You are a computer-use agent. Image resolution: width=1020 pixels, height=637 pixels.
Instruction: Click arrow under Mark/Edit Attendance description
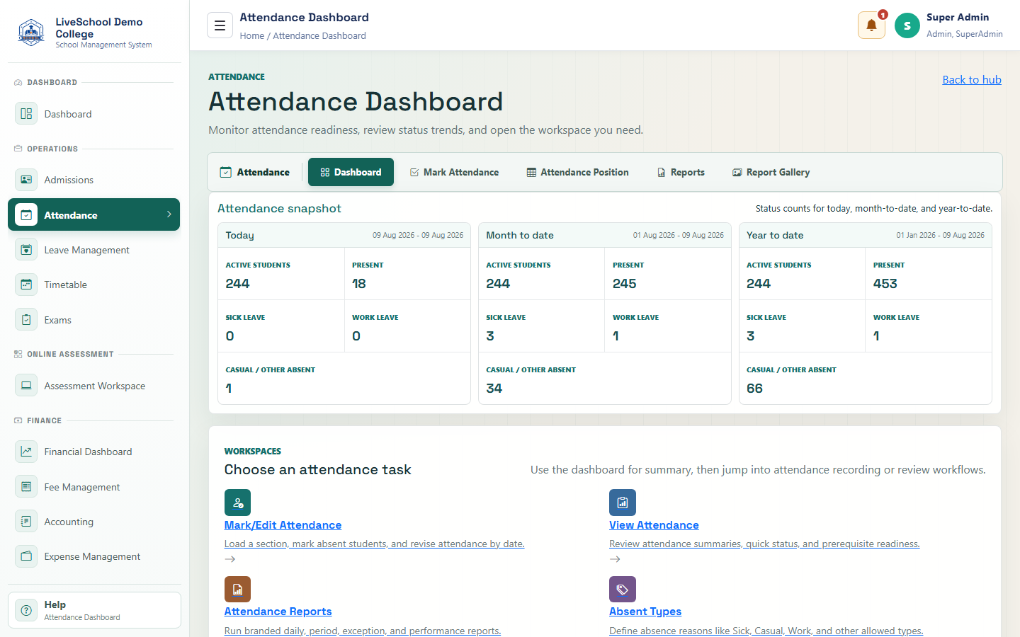230,559
